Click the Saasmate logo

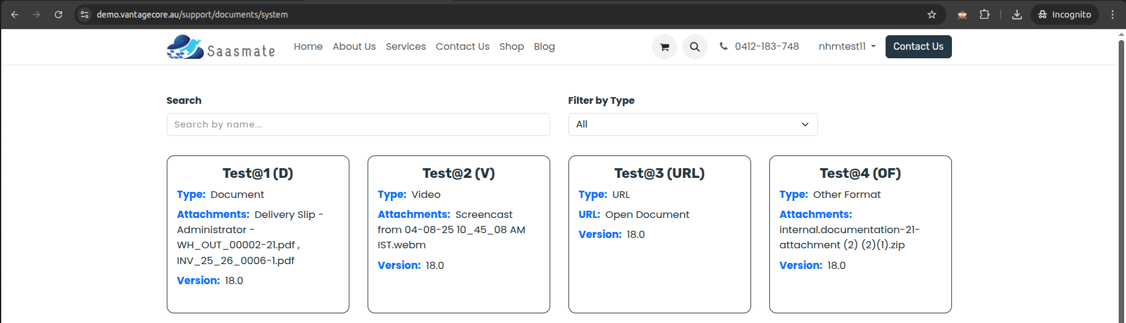(x=220, y=47)
